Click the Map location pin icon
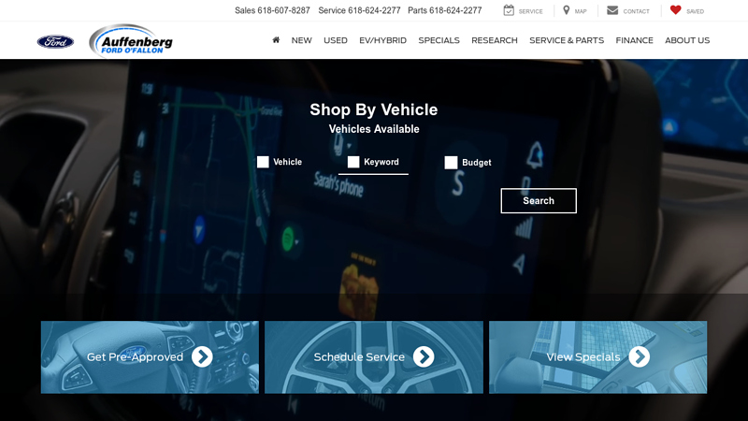The image size is (748, 421). [x=567, y=10]
